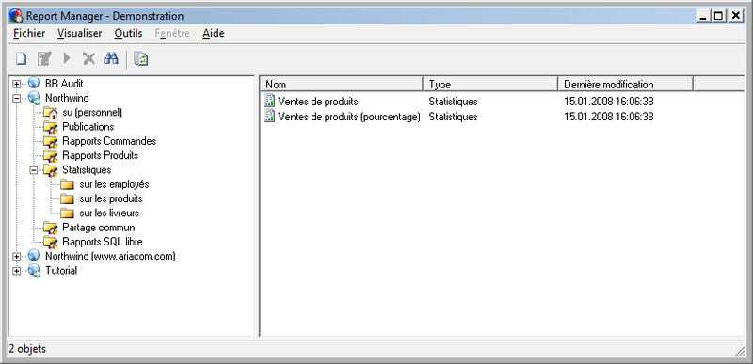Click Statistiques type cell of Ventes de produits
753x364 pixels.
coord(454,102)
